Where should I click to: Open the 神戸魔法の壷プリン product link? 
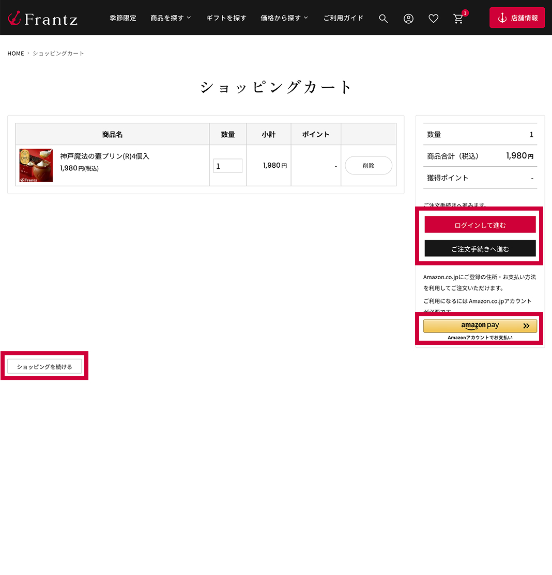click(104, 156)
